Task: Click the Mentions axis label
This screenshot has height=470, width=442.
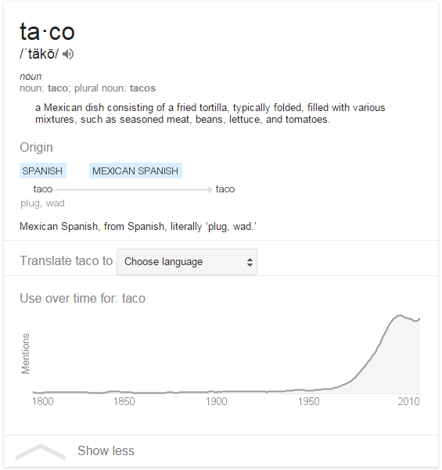Action: click(x=26, y=353)
